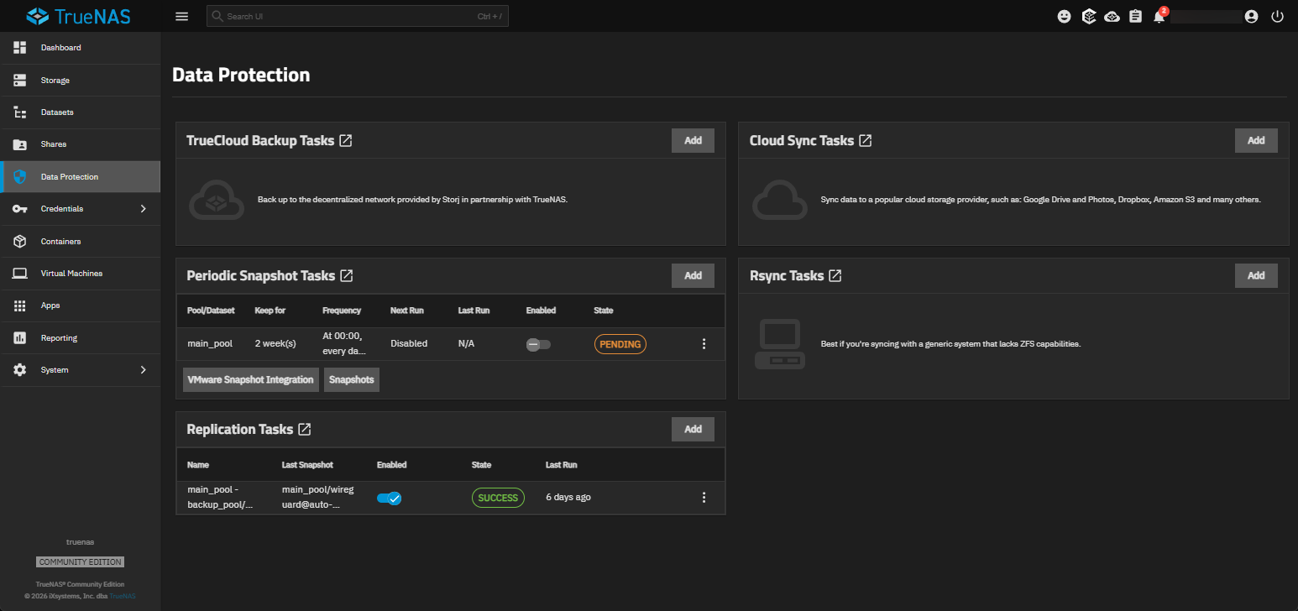Add a TrueCloud Backup task
This screenshot has height=611, width=1298.
[693, 141]
